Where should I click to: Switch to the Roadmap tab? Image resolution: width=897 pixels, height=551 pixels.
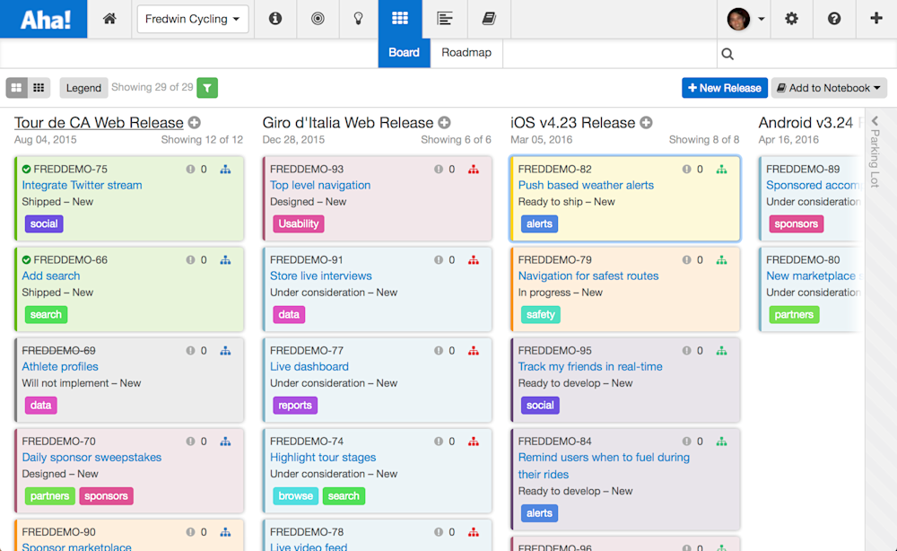[x=466, y=53]
